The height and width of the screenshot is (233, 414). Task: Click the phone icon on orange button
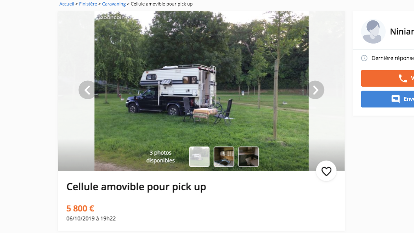coord(403,78)
